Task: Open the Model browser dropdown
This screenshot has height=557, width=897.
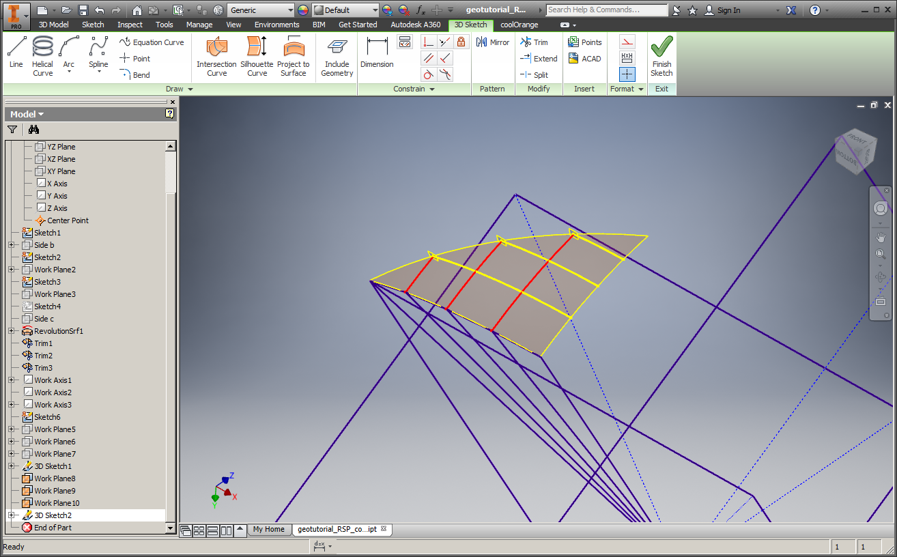Action: point(27,114)
